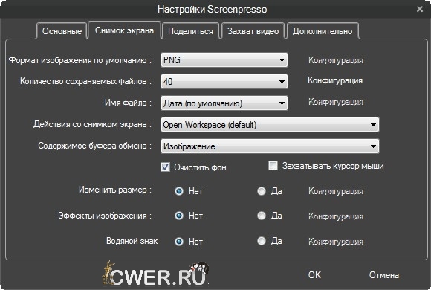Click the Отмена button
The image size is (431, 290).
pyautogui.click(x=384, y=275)
